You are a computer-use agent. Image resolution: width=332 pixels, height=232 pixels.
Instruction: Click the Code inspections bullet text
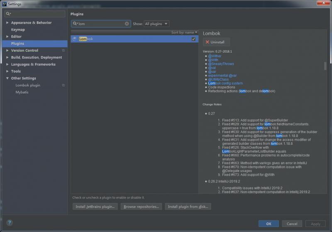[x=222, y=87]
